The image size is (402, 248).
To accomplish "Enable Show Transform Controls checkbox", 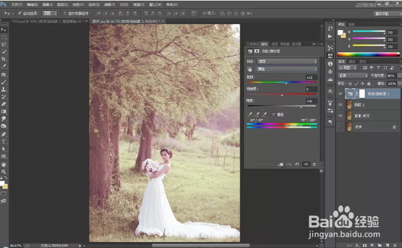I will (x=65, y=13).
